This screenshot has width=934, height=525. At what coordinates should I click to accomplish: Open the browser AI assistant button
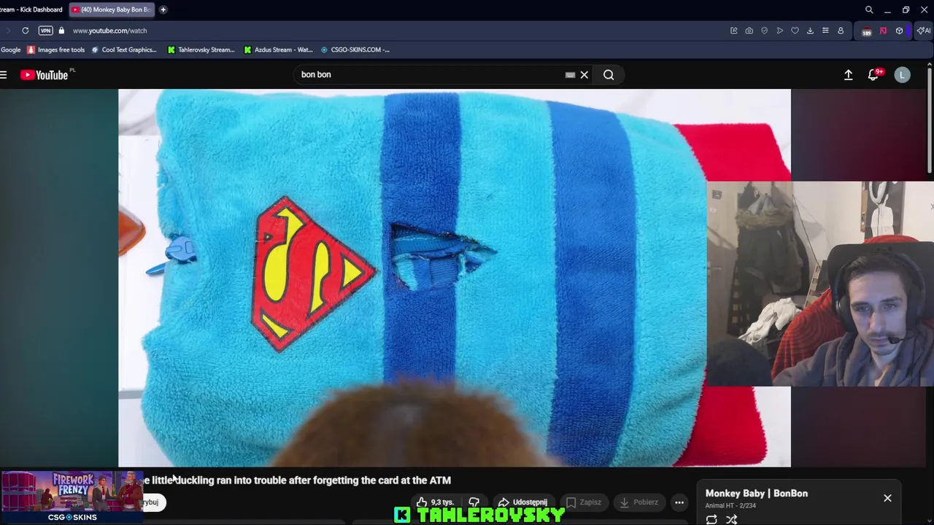[925, 31]
